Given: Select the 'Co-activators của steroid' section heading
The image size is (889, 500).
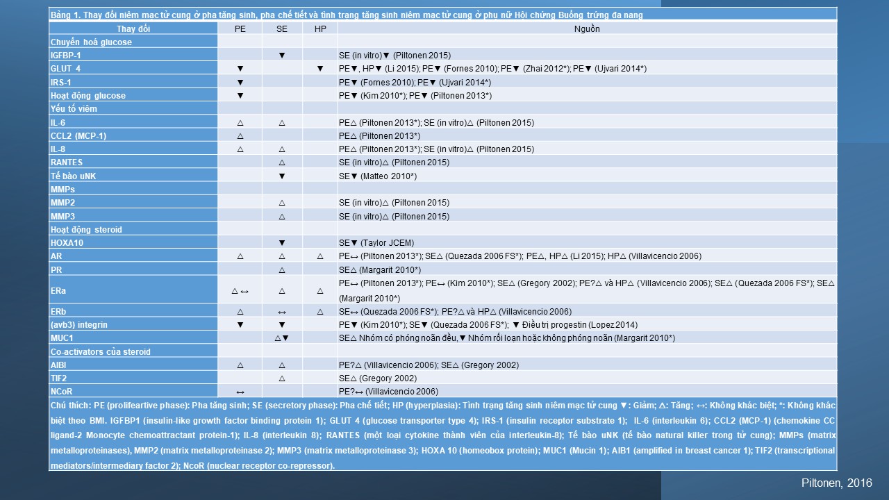Looking at the screenshot, I should click(100, 352).
